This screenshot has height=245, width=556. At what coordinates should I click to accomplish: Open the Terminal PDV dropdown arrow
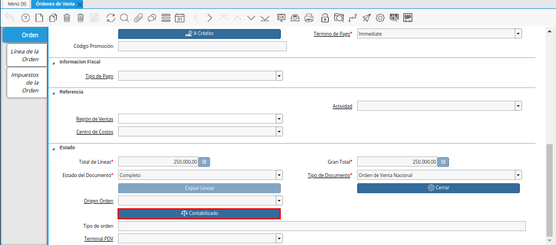[280, 239]
